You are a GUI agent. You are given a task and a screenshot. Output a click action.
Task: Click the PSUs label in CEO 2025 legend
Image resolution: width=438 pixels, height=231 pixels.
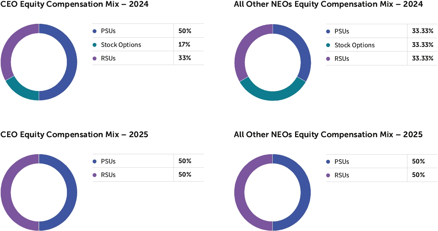point(108,161)
